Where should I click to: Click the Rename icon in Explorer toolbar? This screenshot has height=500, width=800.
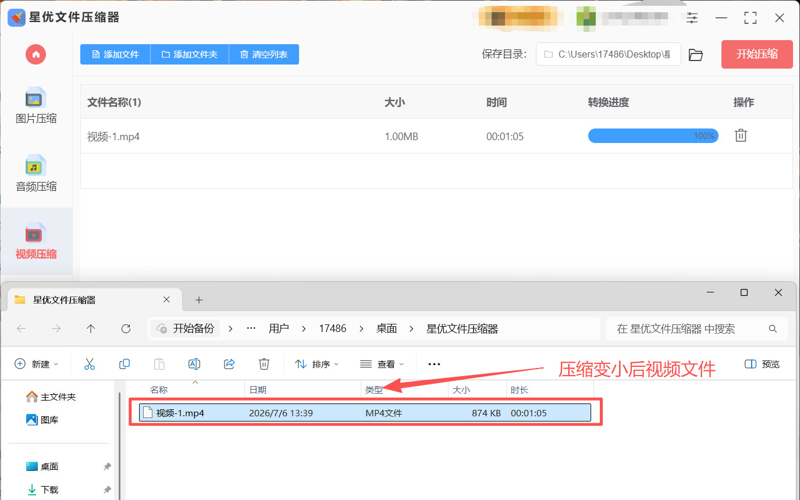pos(194,364)
